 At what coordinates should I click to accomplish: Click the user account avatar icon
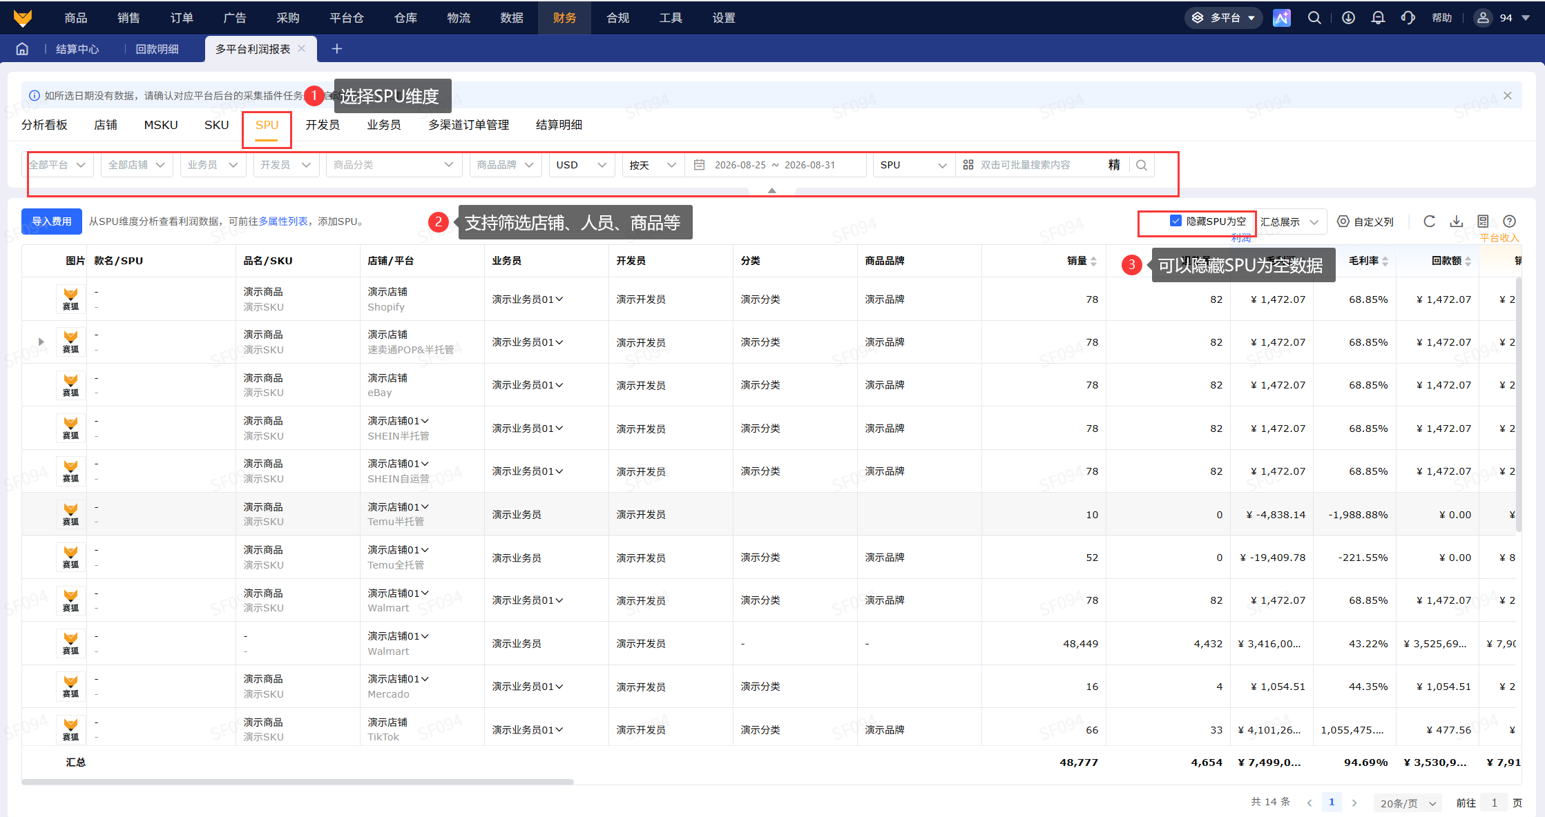click(x=1483, y=18)
